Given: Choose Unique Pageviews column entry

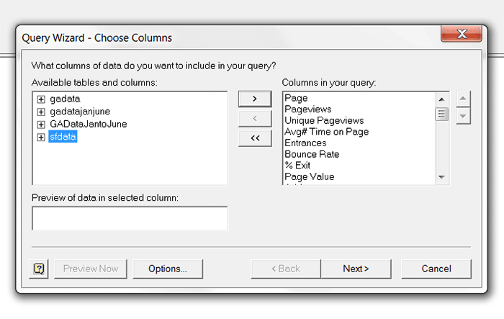Looking at the screenshot, I should pyautogui.click(x=324, y=120).
